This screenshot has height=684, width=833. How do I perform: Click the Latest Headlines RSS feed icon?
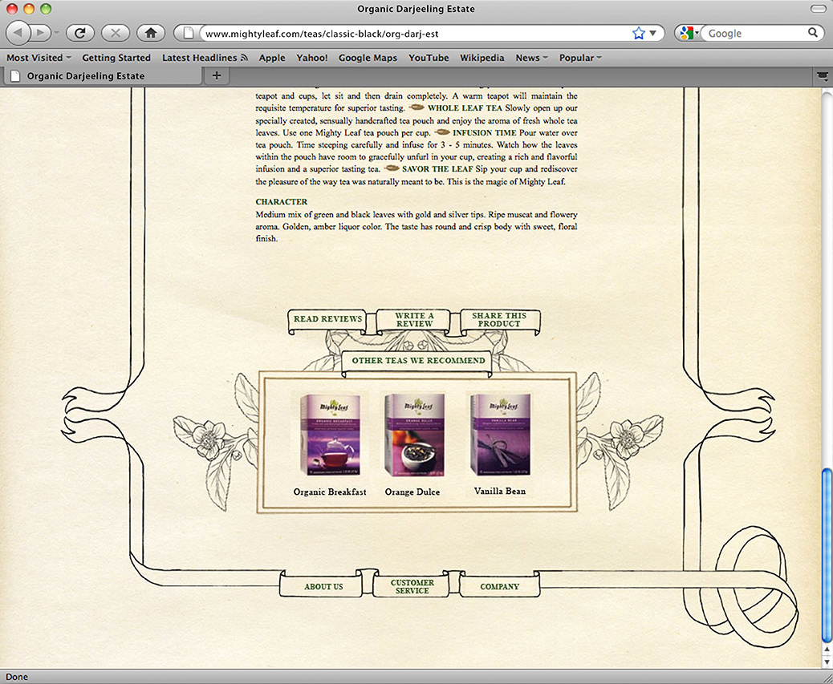coord(244,57)
